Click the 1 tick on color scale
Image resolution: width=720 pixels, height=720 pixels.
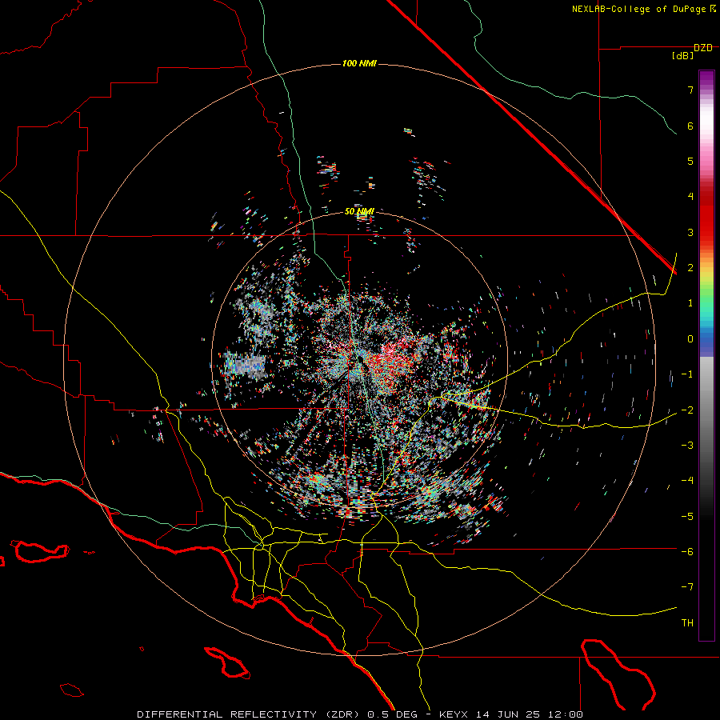click(x=690, y=303)
